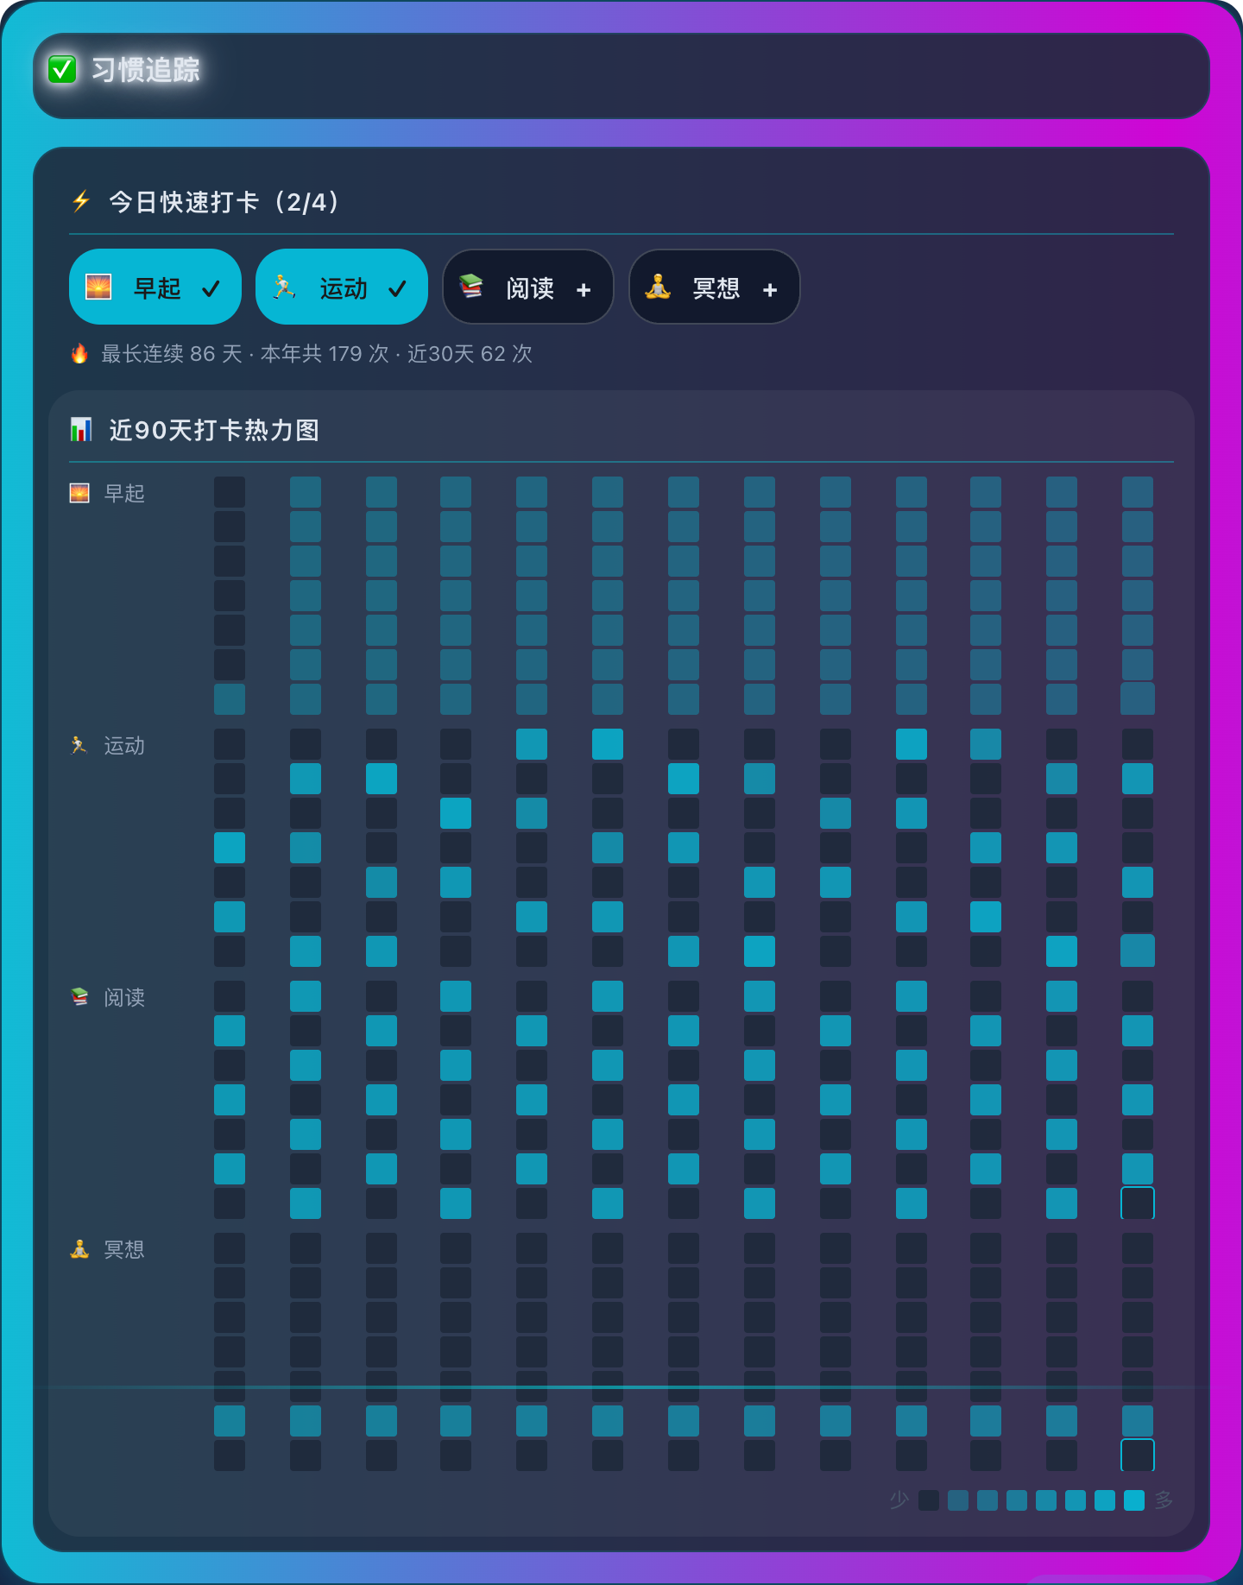Click the 早起 heatmap row label
The image size is (1243, 1585).
124,493
